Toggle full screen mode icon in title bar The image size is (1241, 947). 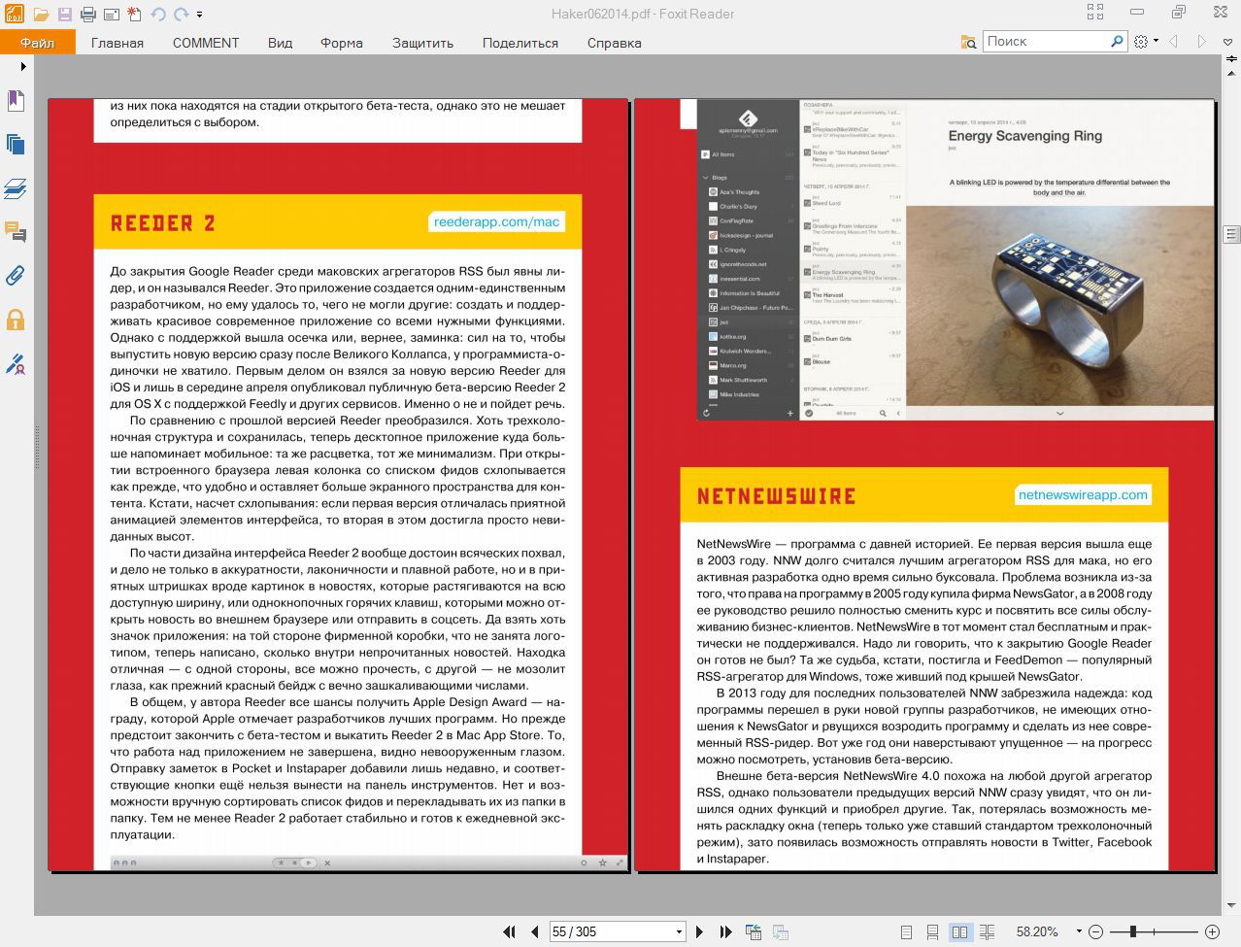(1095, 13)
